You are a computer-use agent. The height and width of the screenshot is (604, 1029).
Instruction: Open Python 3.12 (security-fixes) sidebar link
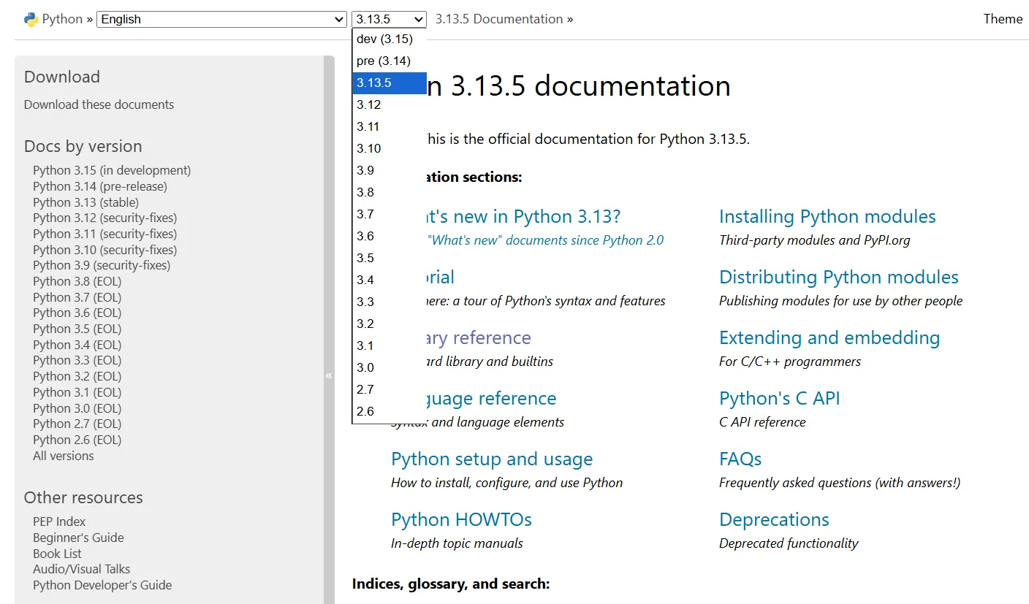pos(105,218)
